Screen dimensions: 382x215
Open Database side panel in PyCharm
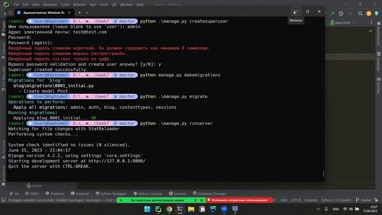[x=379, y=61]
